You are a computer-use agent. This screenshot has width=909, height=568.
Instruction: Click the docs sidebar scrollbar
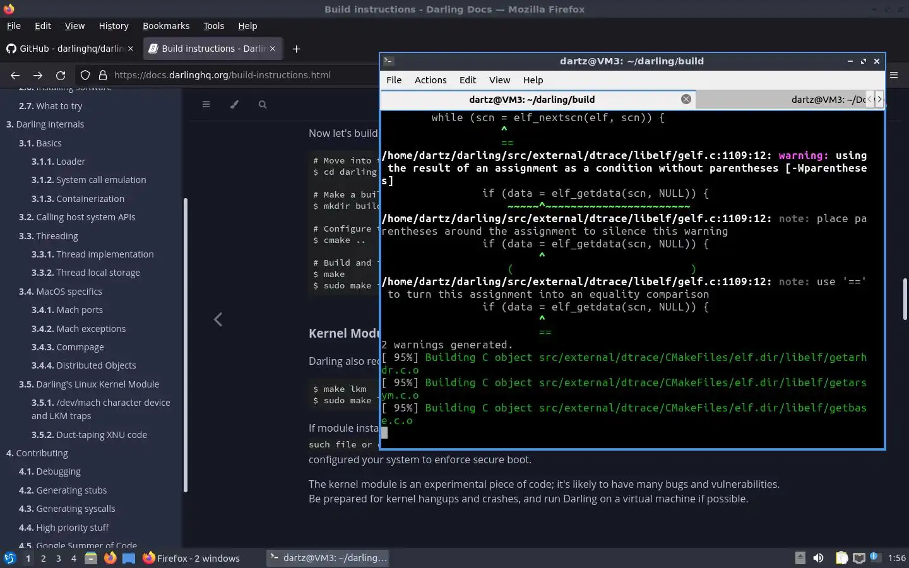point(185,345)
